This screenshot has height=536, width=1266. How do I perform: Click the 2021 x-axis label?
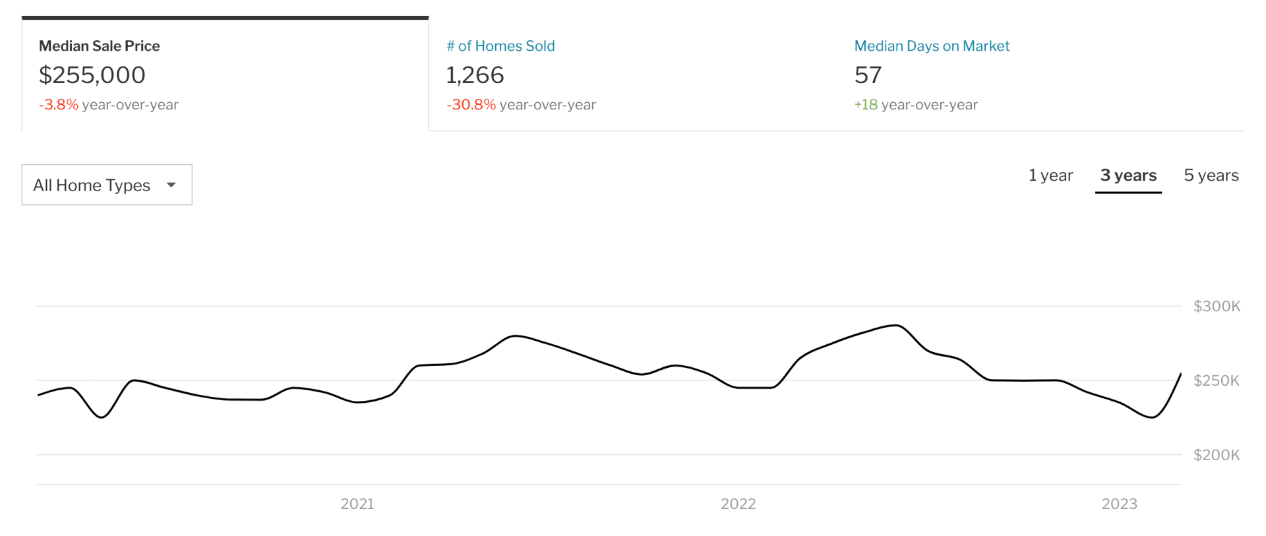[357, 504]
